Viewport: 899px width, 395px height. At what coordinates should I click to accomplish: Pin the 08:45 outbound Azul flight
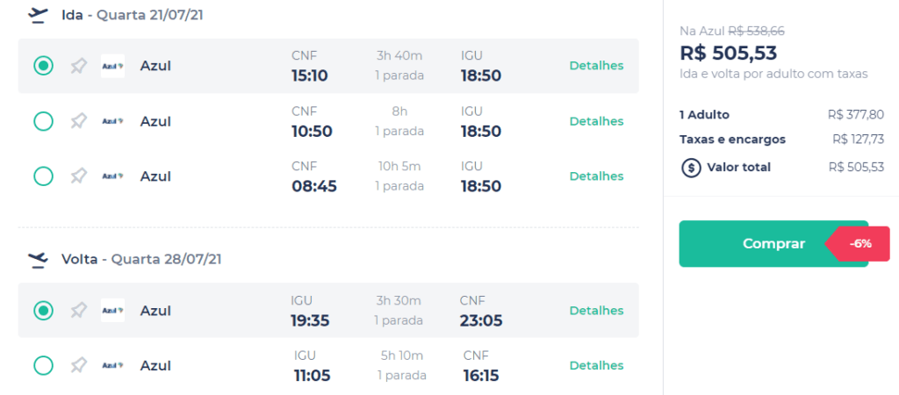coord(78,176)
